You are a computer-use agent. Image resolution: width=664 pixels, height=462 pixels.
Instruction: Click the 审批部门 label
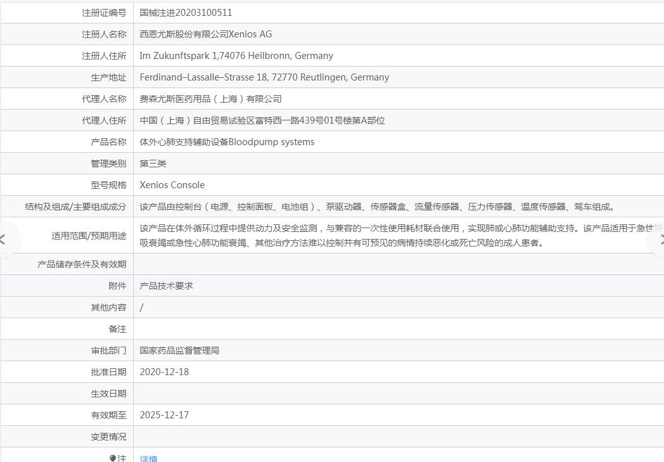pos(108,350)
